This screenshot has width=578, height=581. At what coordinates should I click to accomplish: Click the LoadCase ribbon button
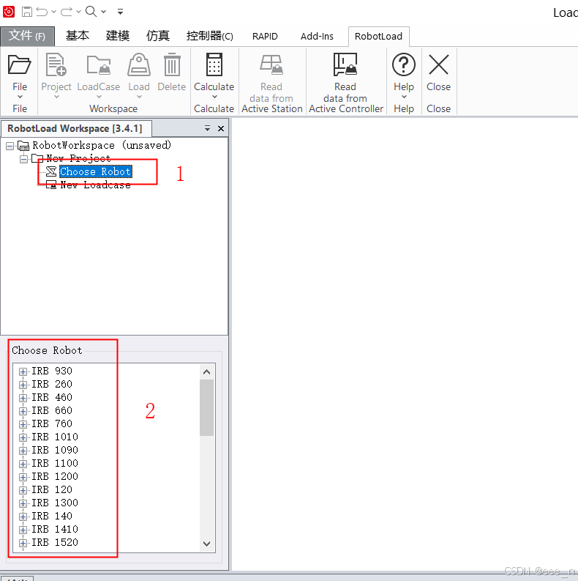tap(99, 76)
